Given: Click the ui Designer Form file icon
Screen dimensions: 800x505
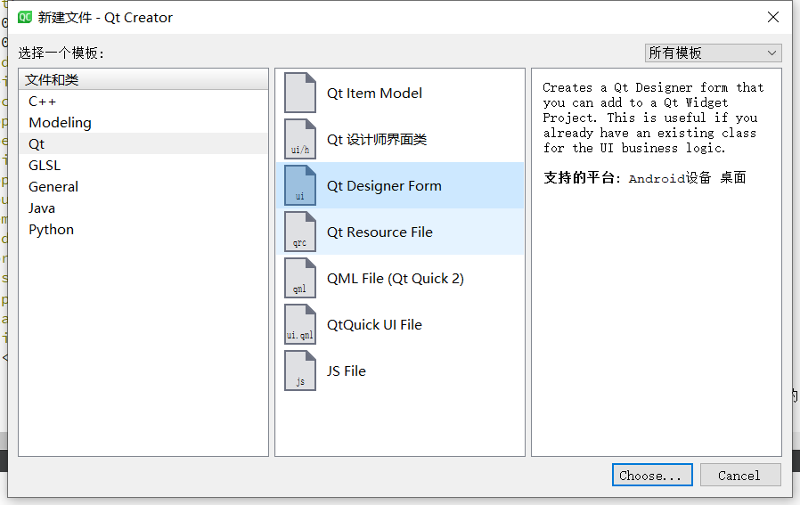Looking at the screenshot, I should (x=300, y=185).
